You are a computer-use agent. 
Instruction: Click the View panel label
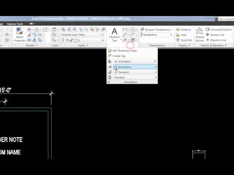55,45
